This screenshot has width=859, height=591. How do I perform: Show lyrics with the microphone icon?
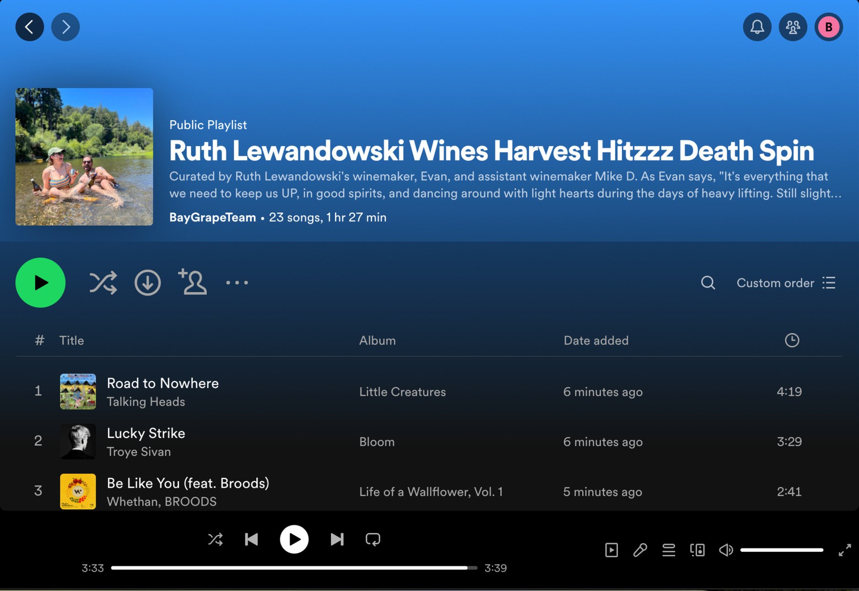[x=640, y=550]
